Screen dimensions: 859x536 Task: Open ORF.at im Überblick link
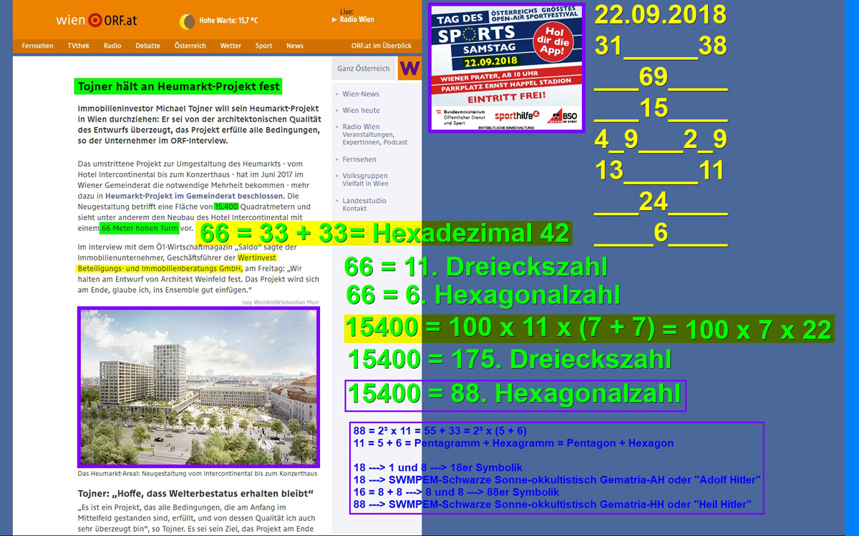click(x=382, y=46)
